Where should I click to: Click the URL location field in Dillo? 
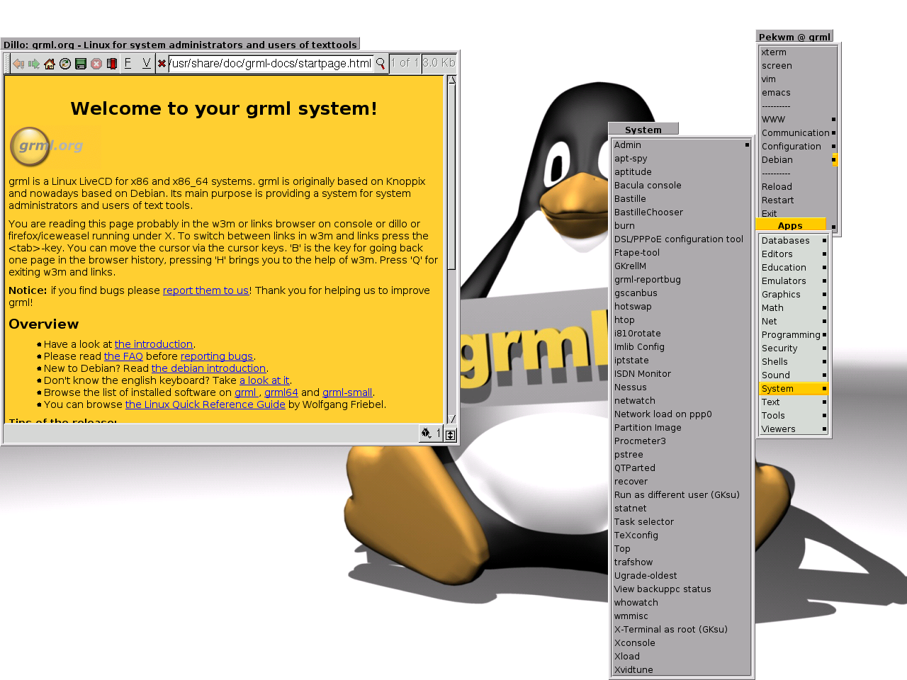click(270, 64)
